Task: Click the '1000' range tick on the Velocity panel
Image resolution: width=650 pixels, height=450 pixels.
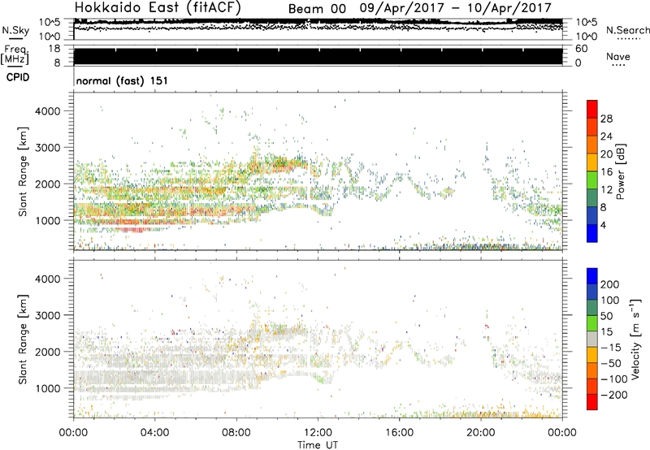Action: coord(48,388)
